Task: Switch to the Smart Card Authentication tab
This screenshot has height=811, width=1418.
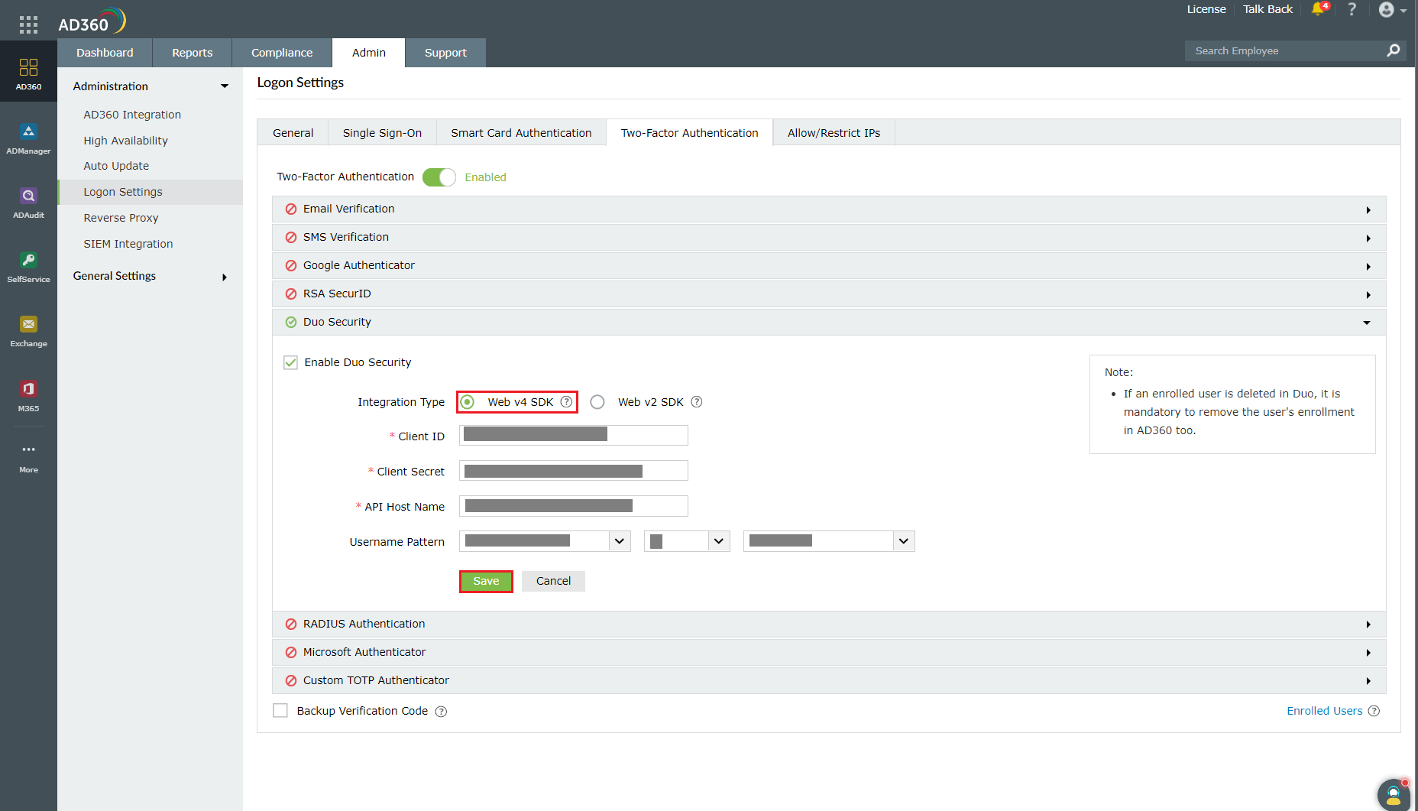Action: click(521, 132)
